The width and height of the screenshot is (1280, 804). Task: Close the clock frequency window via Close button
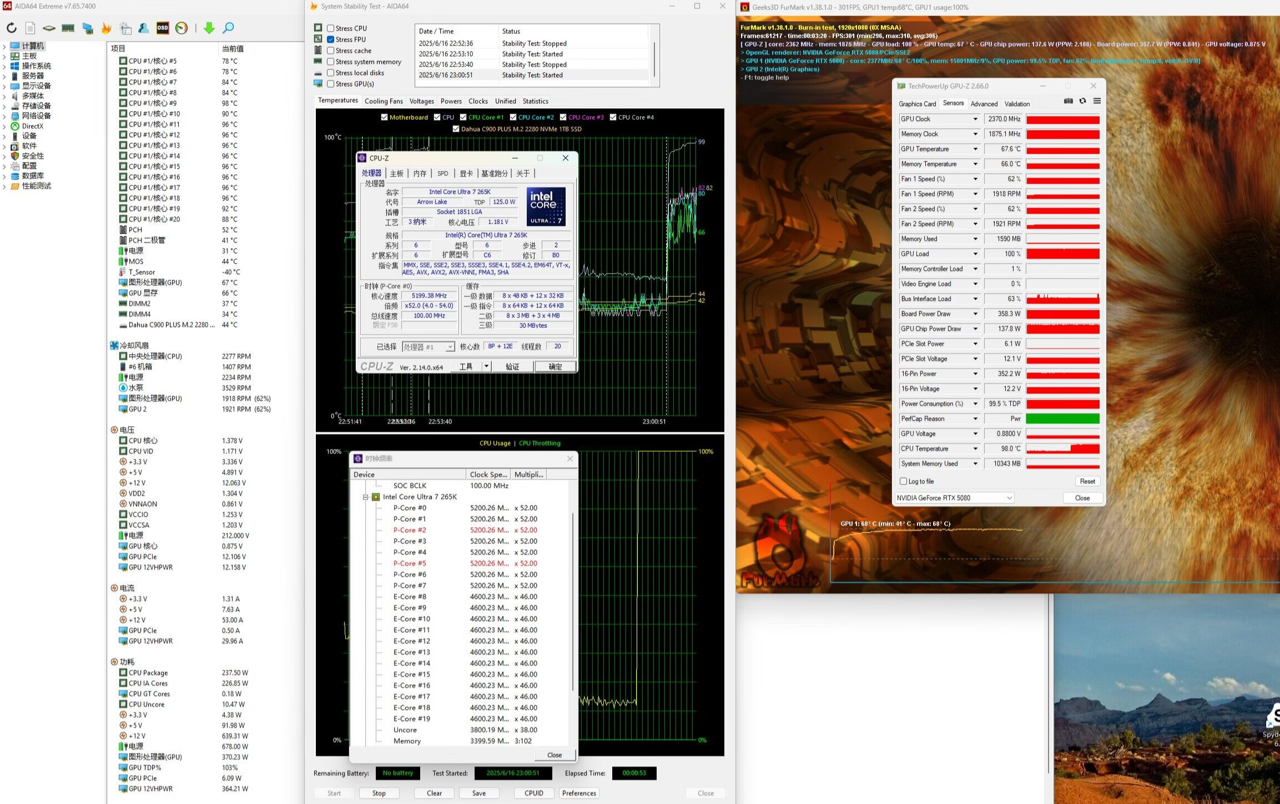(x=554, y=755)
